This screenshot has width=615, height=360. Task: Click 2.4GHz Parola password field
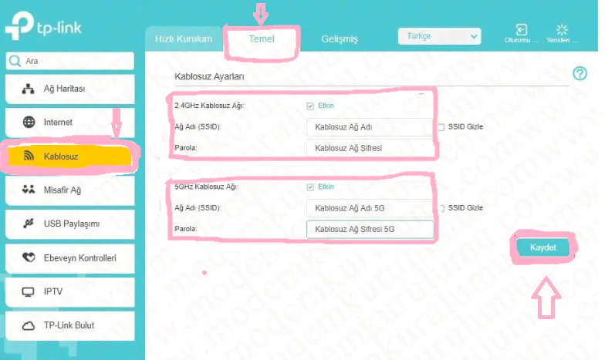[370, 148]
